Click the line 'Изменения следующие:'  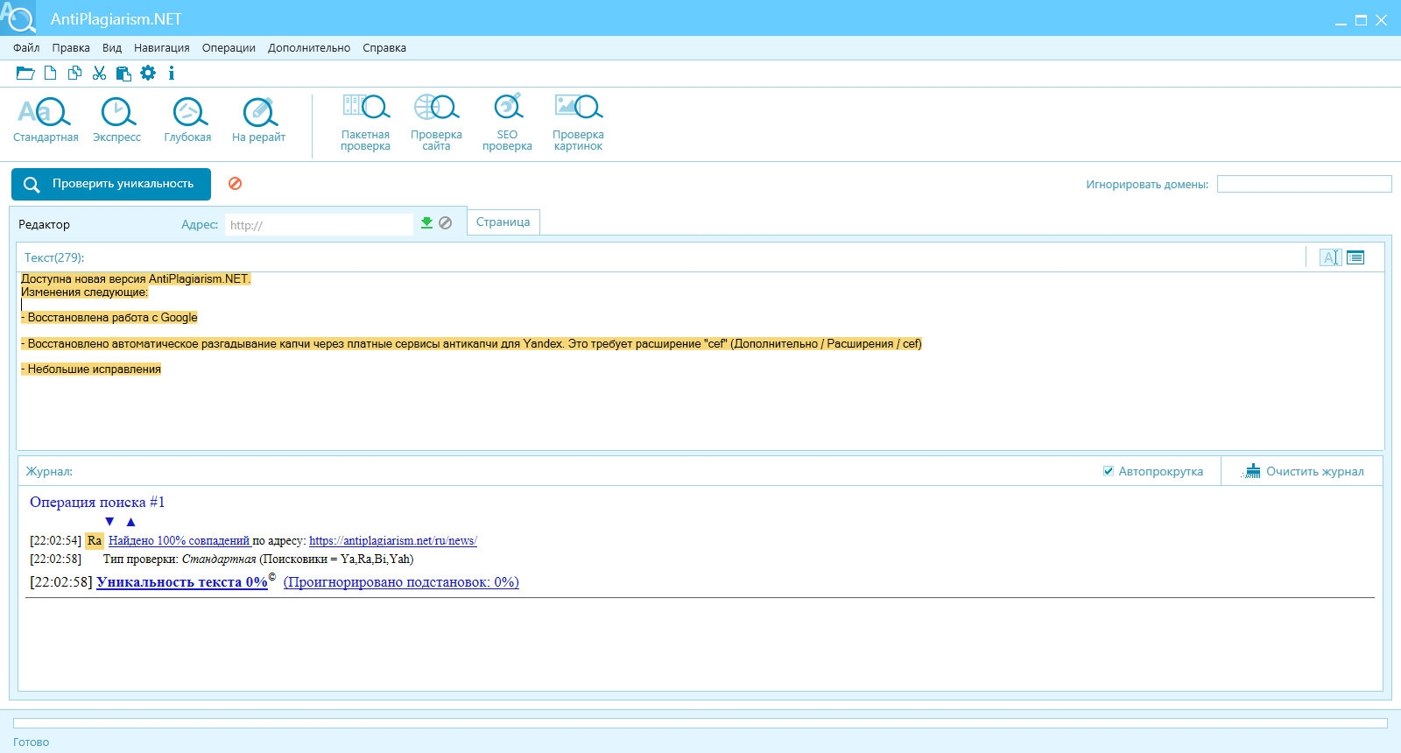(x=85, y=292)
